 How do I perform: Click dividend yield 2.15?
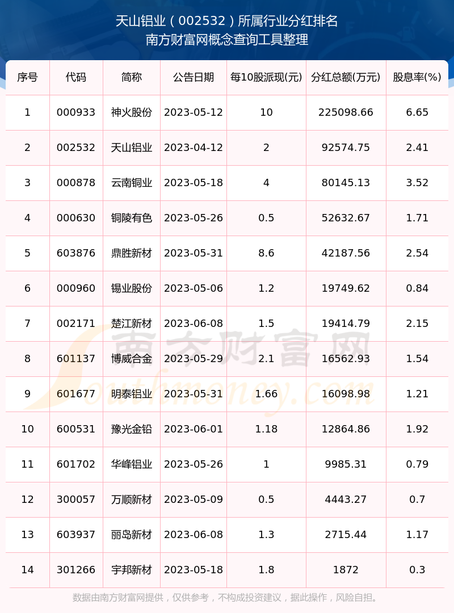tap(417, 324)
